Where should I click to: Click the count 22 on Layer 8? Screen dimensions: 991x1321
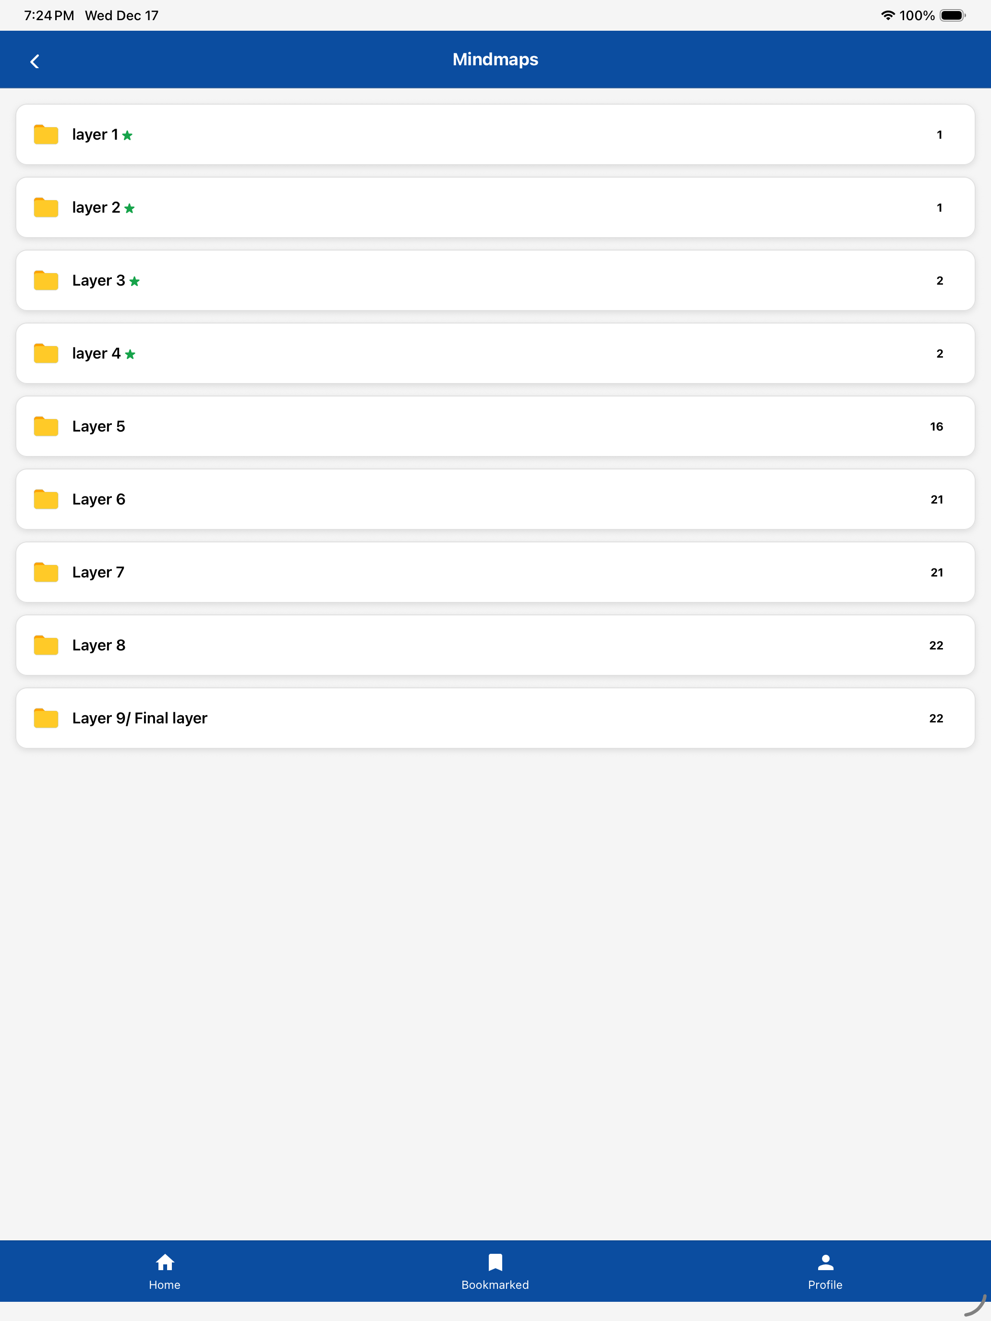click(x=936, y=646)
